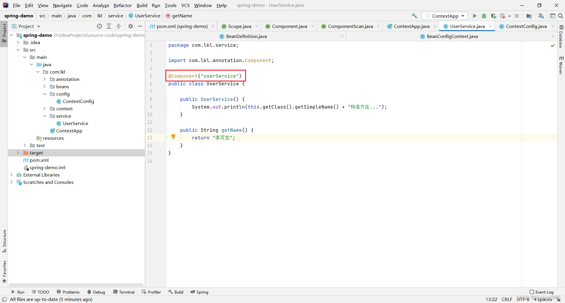Click the getName breadcrumb in navigation bar
The height and width of the screenshot is (303, 565).
[x=182, y=16]
